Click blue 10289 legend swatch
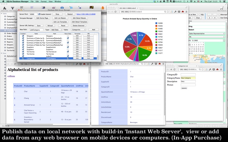The image size is (228, 142). pyautogui.click(x=156, y=23)
